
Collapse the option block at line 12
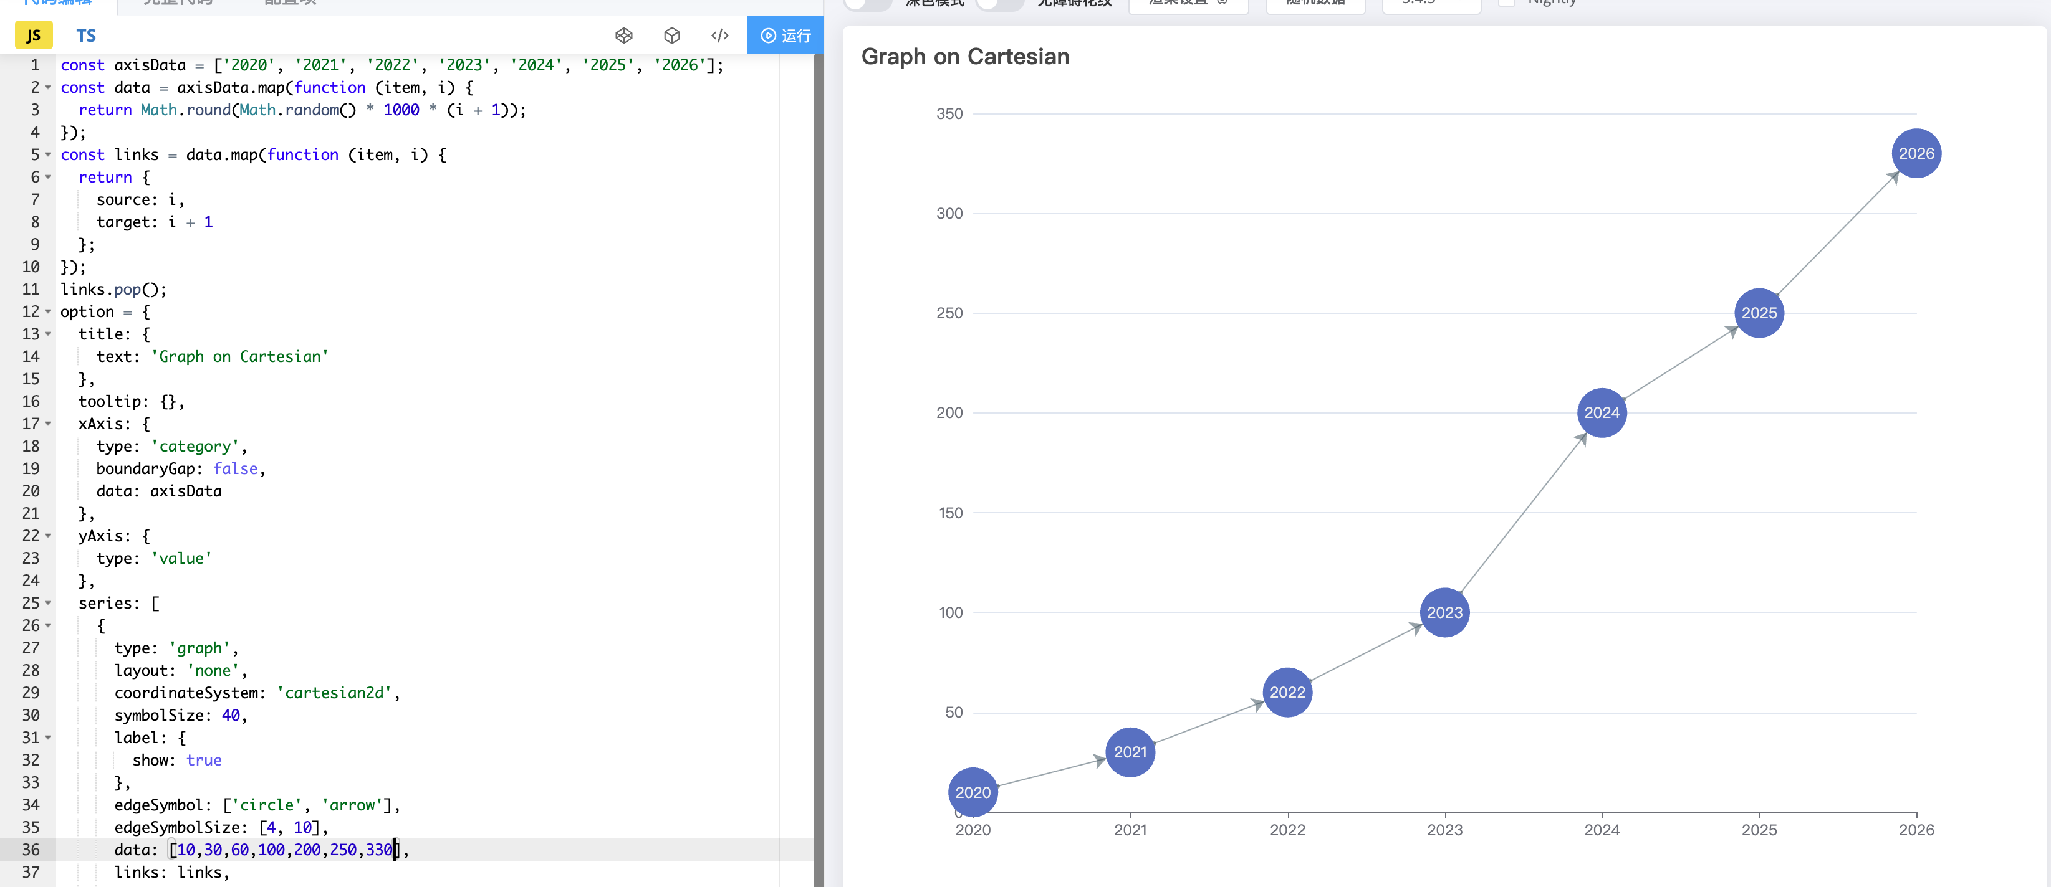pos(48,312)
